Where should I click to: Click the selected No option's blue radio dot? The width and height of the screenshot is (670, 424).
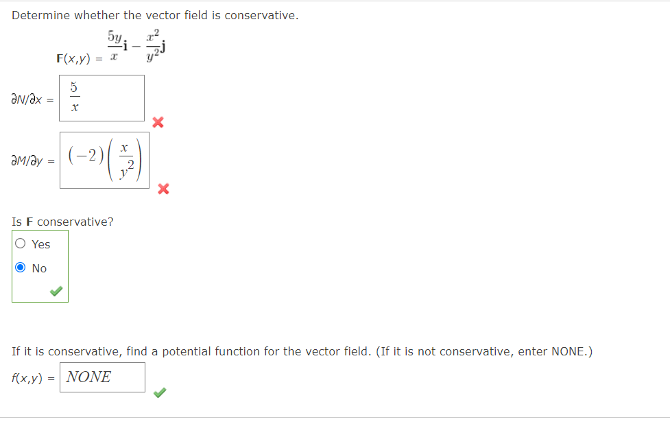[21, 268]
